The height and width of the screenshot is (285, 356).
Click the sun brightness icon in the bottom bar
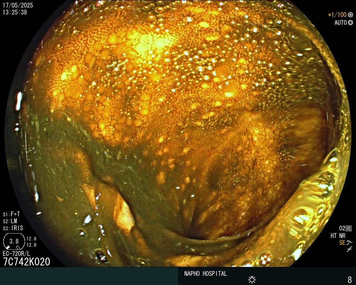click(x=252, y=280)
